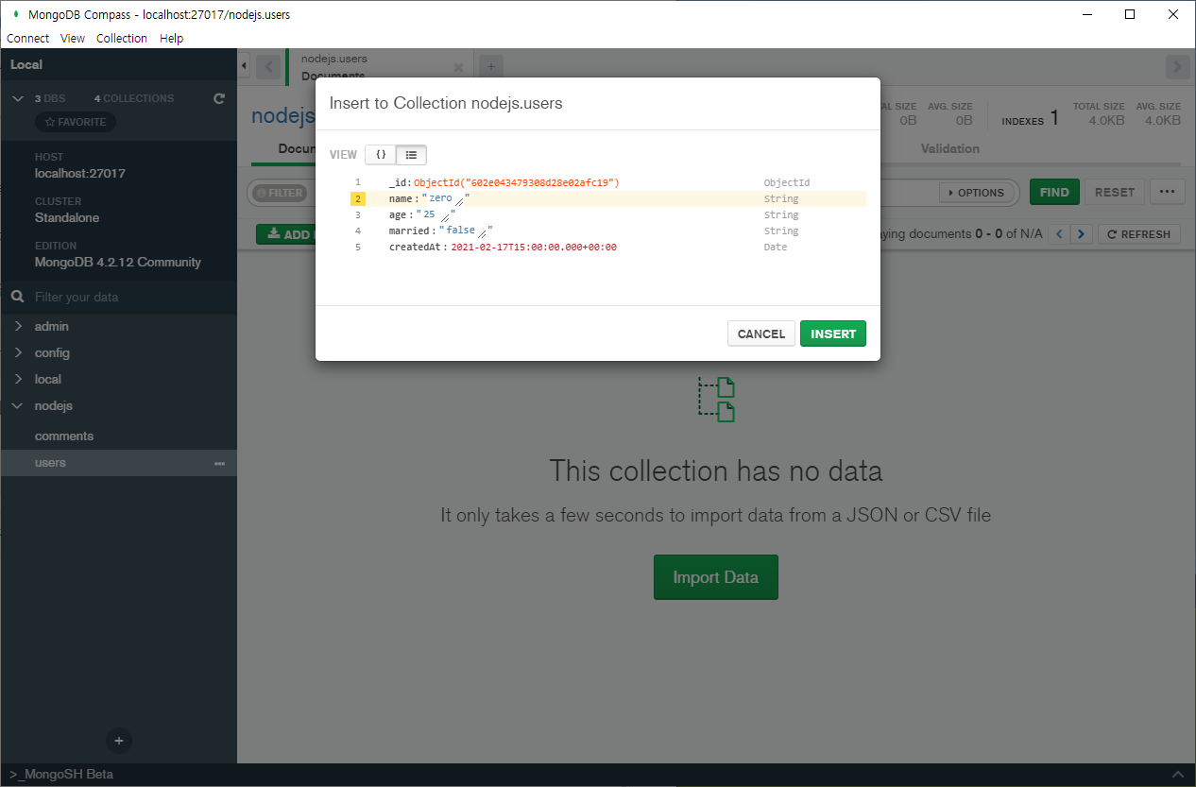Click the Import Data button
This screenshot has width=1196, height=787.
(x=716, y=577)
